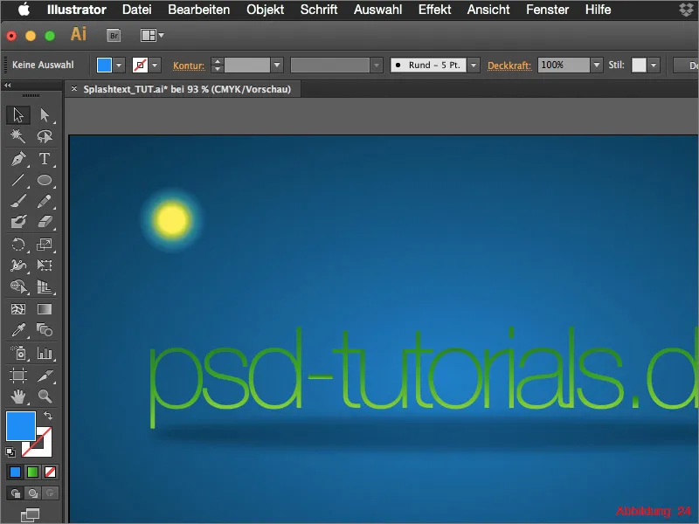
Task: Select the Lasso tool
Action: point(45,136)
